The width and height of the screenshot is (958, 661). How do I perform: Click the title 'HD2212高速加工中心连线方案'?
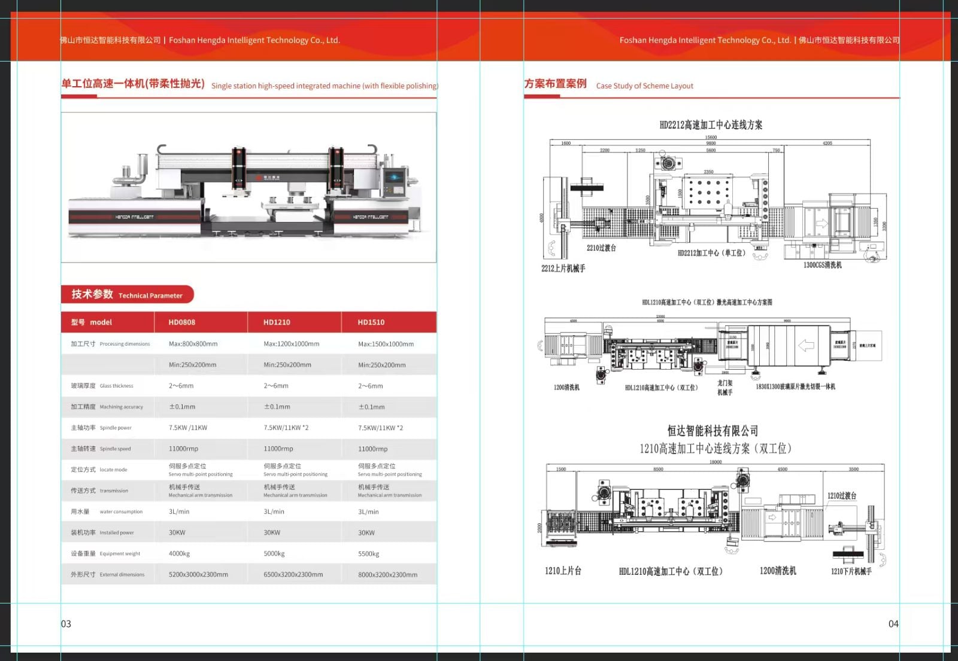[x=711, y=125]
